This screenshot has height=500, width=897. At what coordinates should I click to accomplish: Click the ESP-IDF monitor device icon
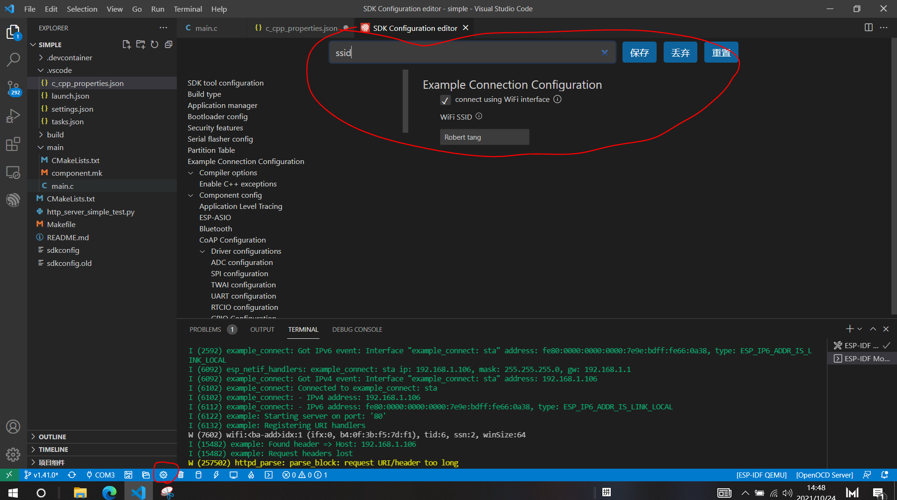pos(233,475)
